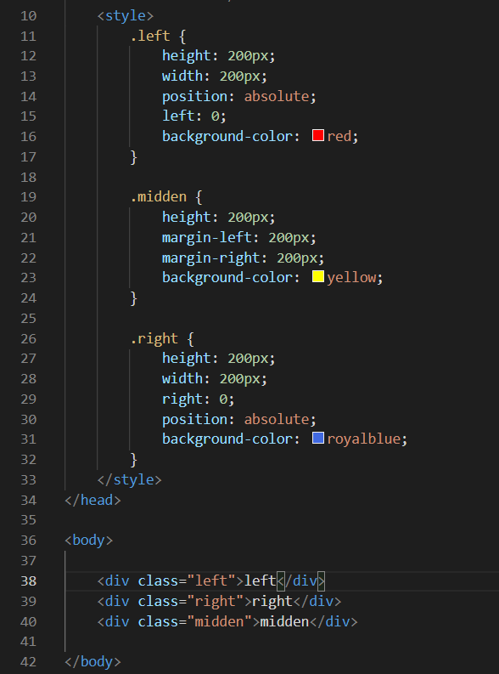The image size is (499, 674).
Task: Click 'absolute' value in .right rule
Action: click(277, 419)
